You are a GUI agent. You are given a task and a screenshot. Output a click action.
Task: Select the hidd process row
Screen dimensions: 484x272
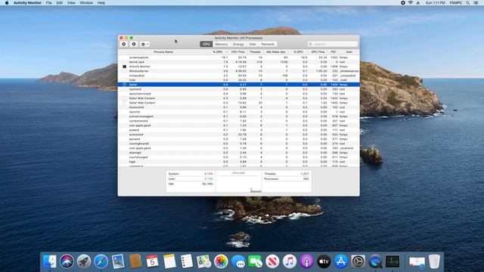click(239, 80)
